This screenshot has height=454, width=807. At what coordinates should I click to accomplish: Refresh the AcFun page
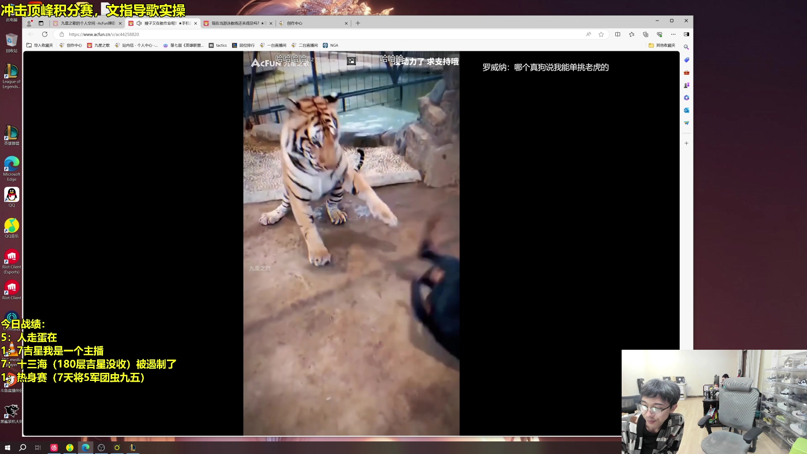pos(45,34)
